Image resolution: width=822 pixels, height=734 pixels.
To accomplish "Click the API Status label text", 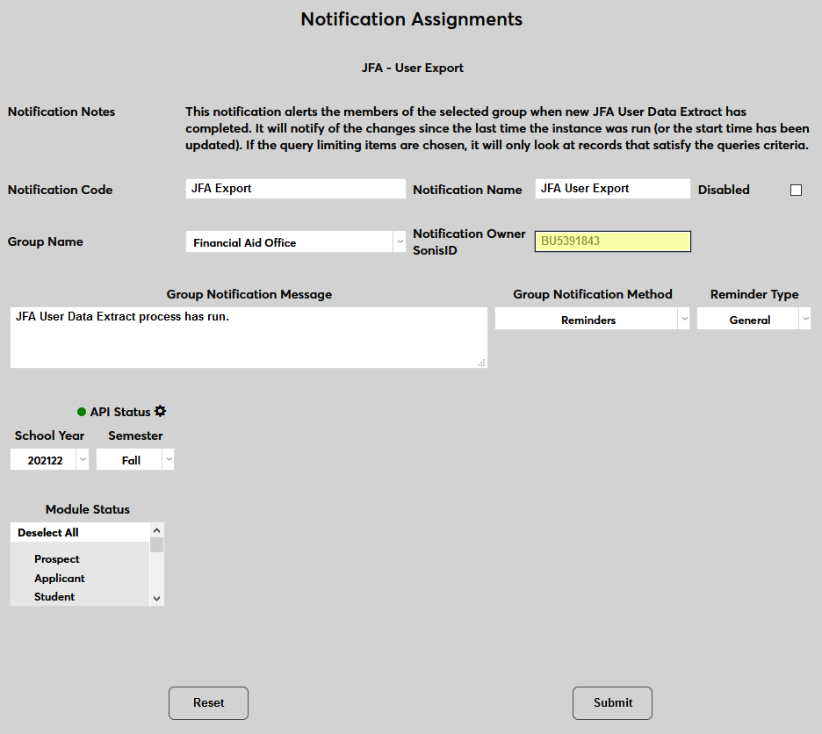I will [x=120, y=412].
